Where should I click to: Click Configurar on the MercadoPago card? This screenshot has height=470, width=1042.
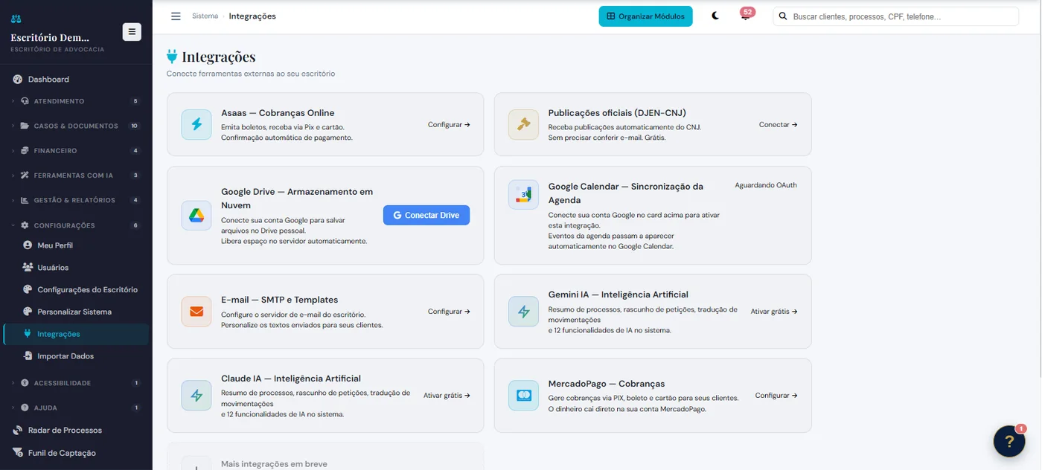pos(776,396)
